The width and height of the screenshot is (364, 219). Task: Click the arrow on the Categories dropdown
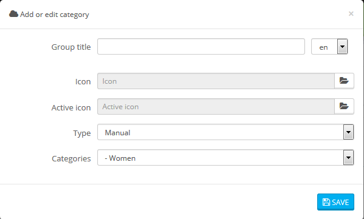click(348, 158)
